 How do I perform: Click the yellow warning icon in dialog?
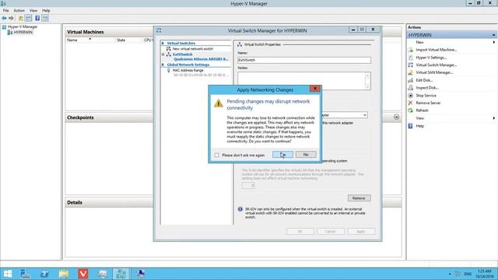pos(219,103)
